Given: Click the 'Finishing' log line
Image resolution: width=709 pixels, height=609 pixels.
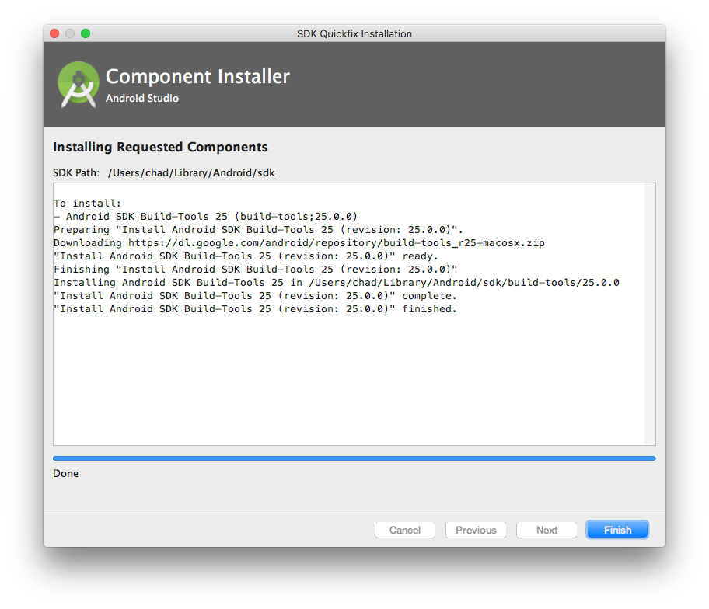Looking at the screenshot, I should pyautogui.click(x=256, y=270).
